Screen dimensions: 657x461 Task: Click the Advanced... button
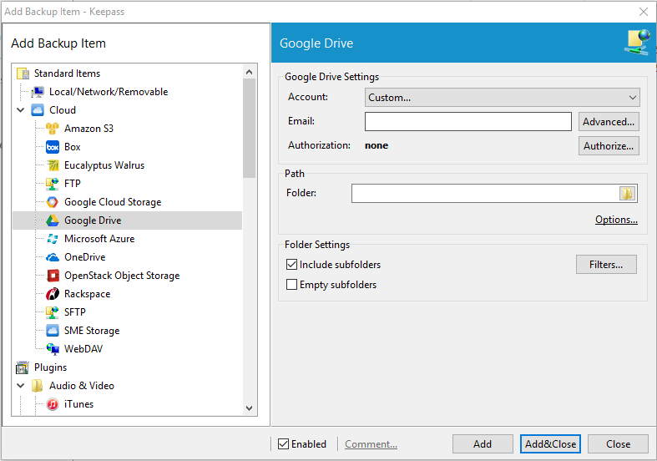click(609, 122)
